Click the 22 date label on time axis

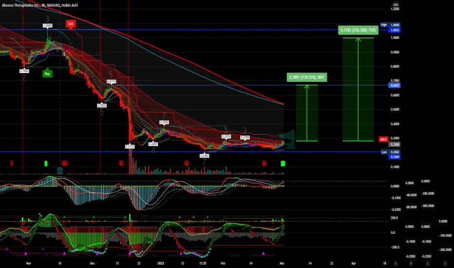click(139, 263)
